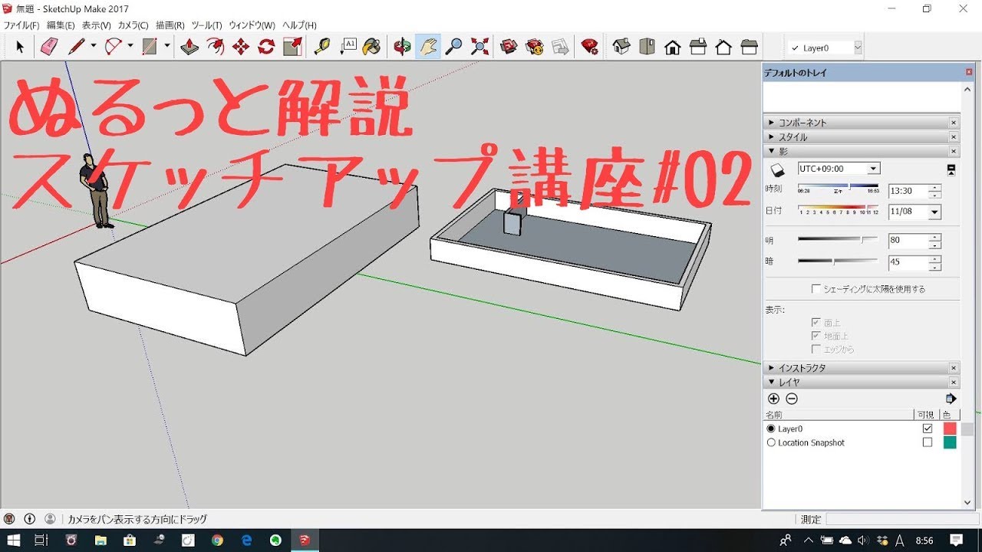
Task: Switch to Back view
Action: (x=723, y=47)
